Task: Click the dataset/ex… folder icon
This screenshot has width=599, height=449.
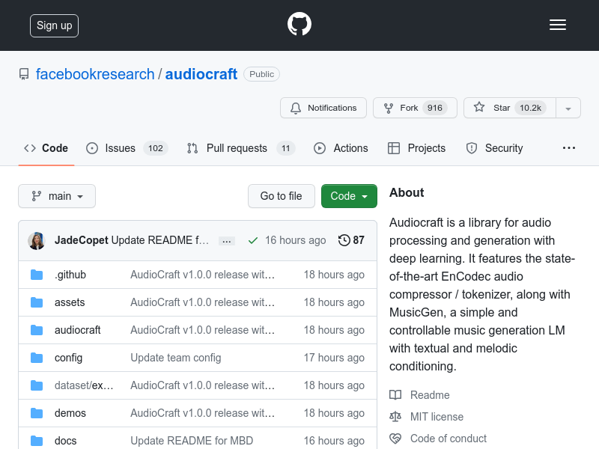Action: [37, 385]
